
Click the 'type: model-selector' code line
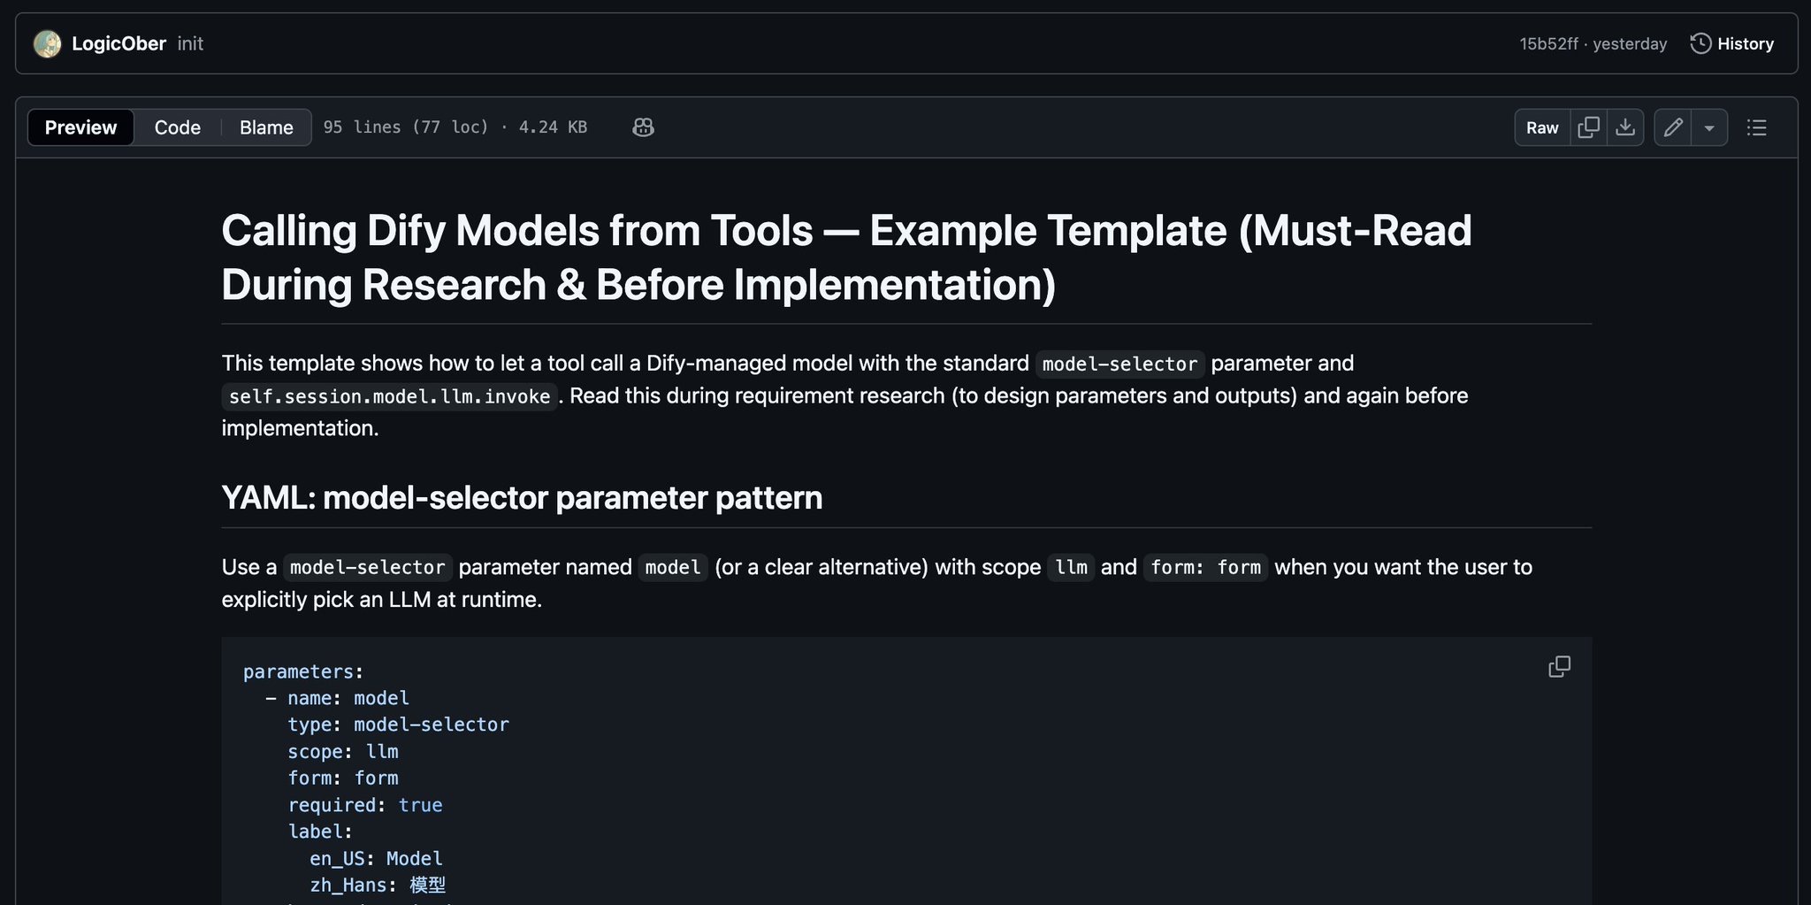pyautogui.click(x=398, y=725)
